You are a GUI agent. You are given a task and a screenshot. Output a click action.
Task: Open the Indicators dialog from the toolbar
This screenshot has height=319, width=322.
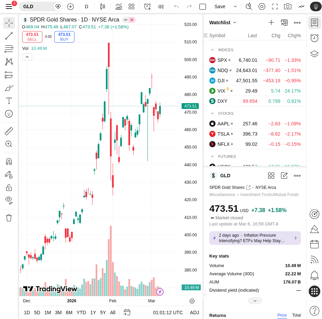[118, 6]
